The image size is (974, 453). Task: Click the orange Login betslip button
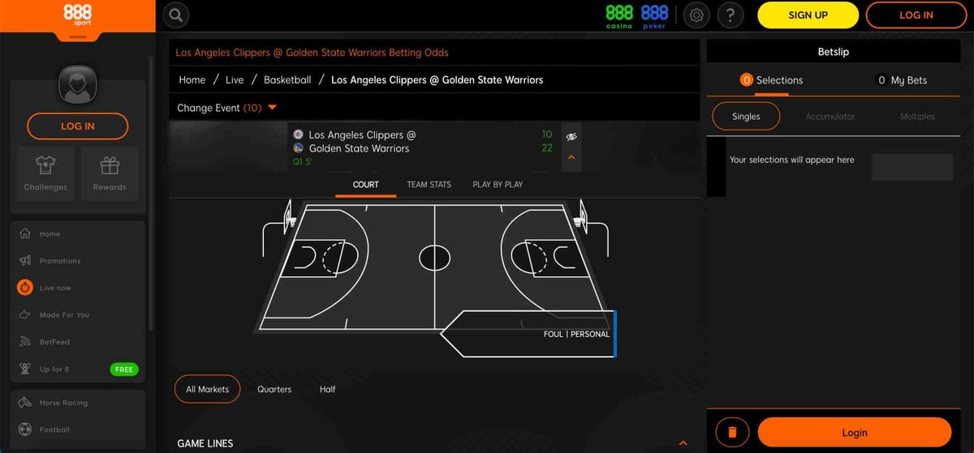[855, 433]
